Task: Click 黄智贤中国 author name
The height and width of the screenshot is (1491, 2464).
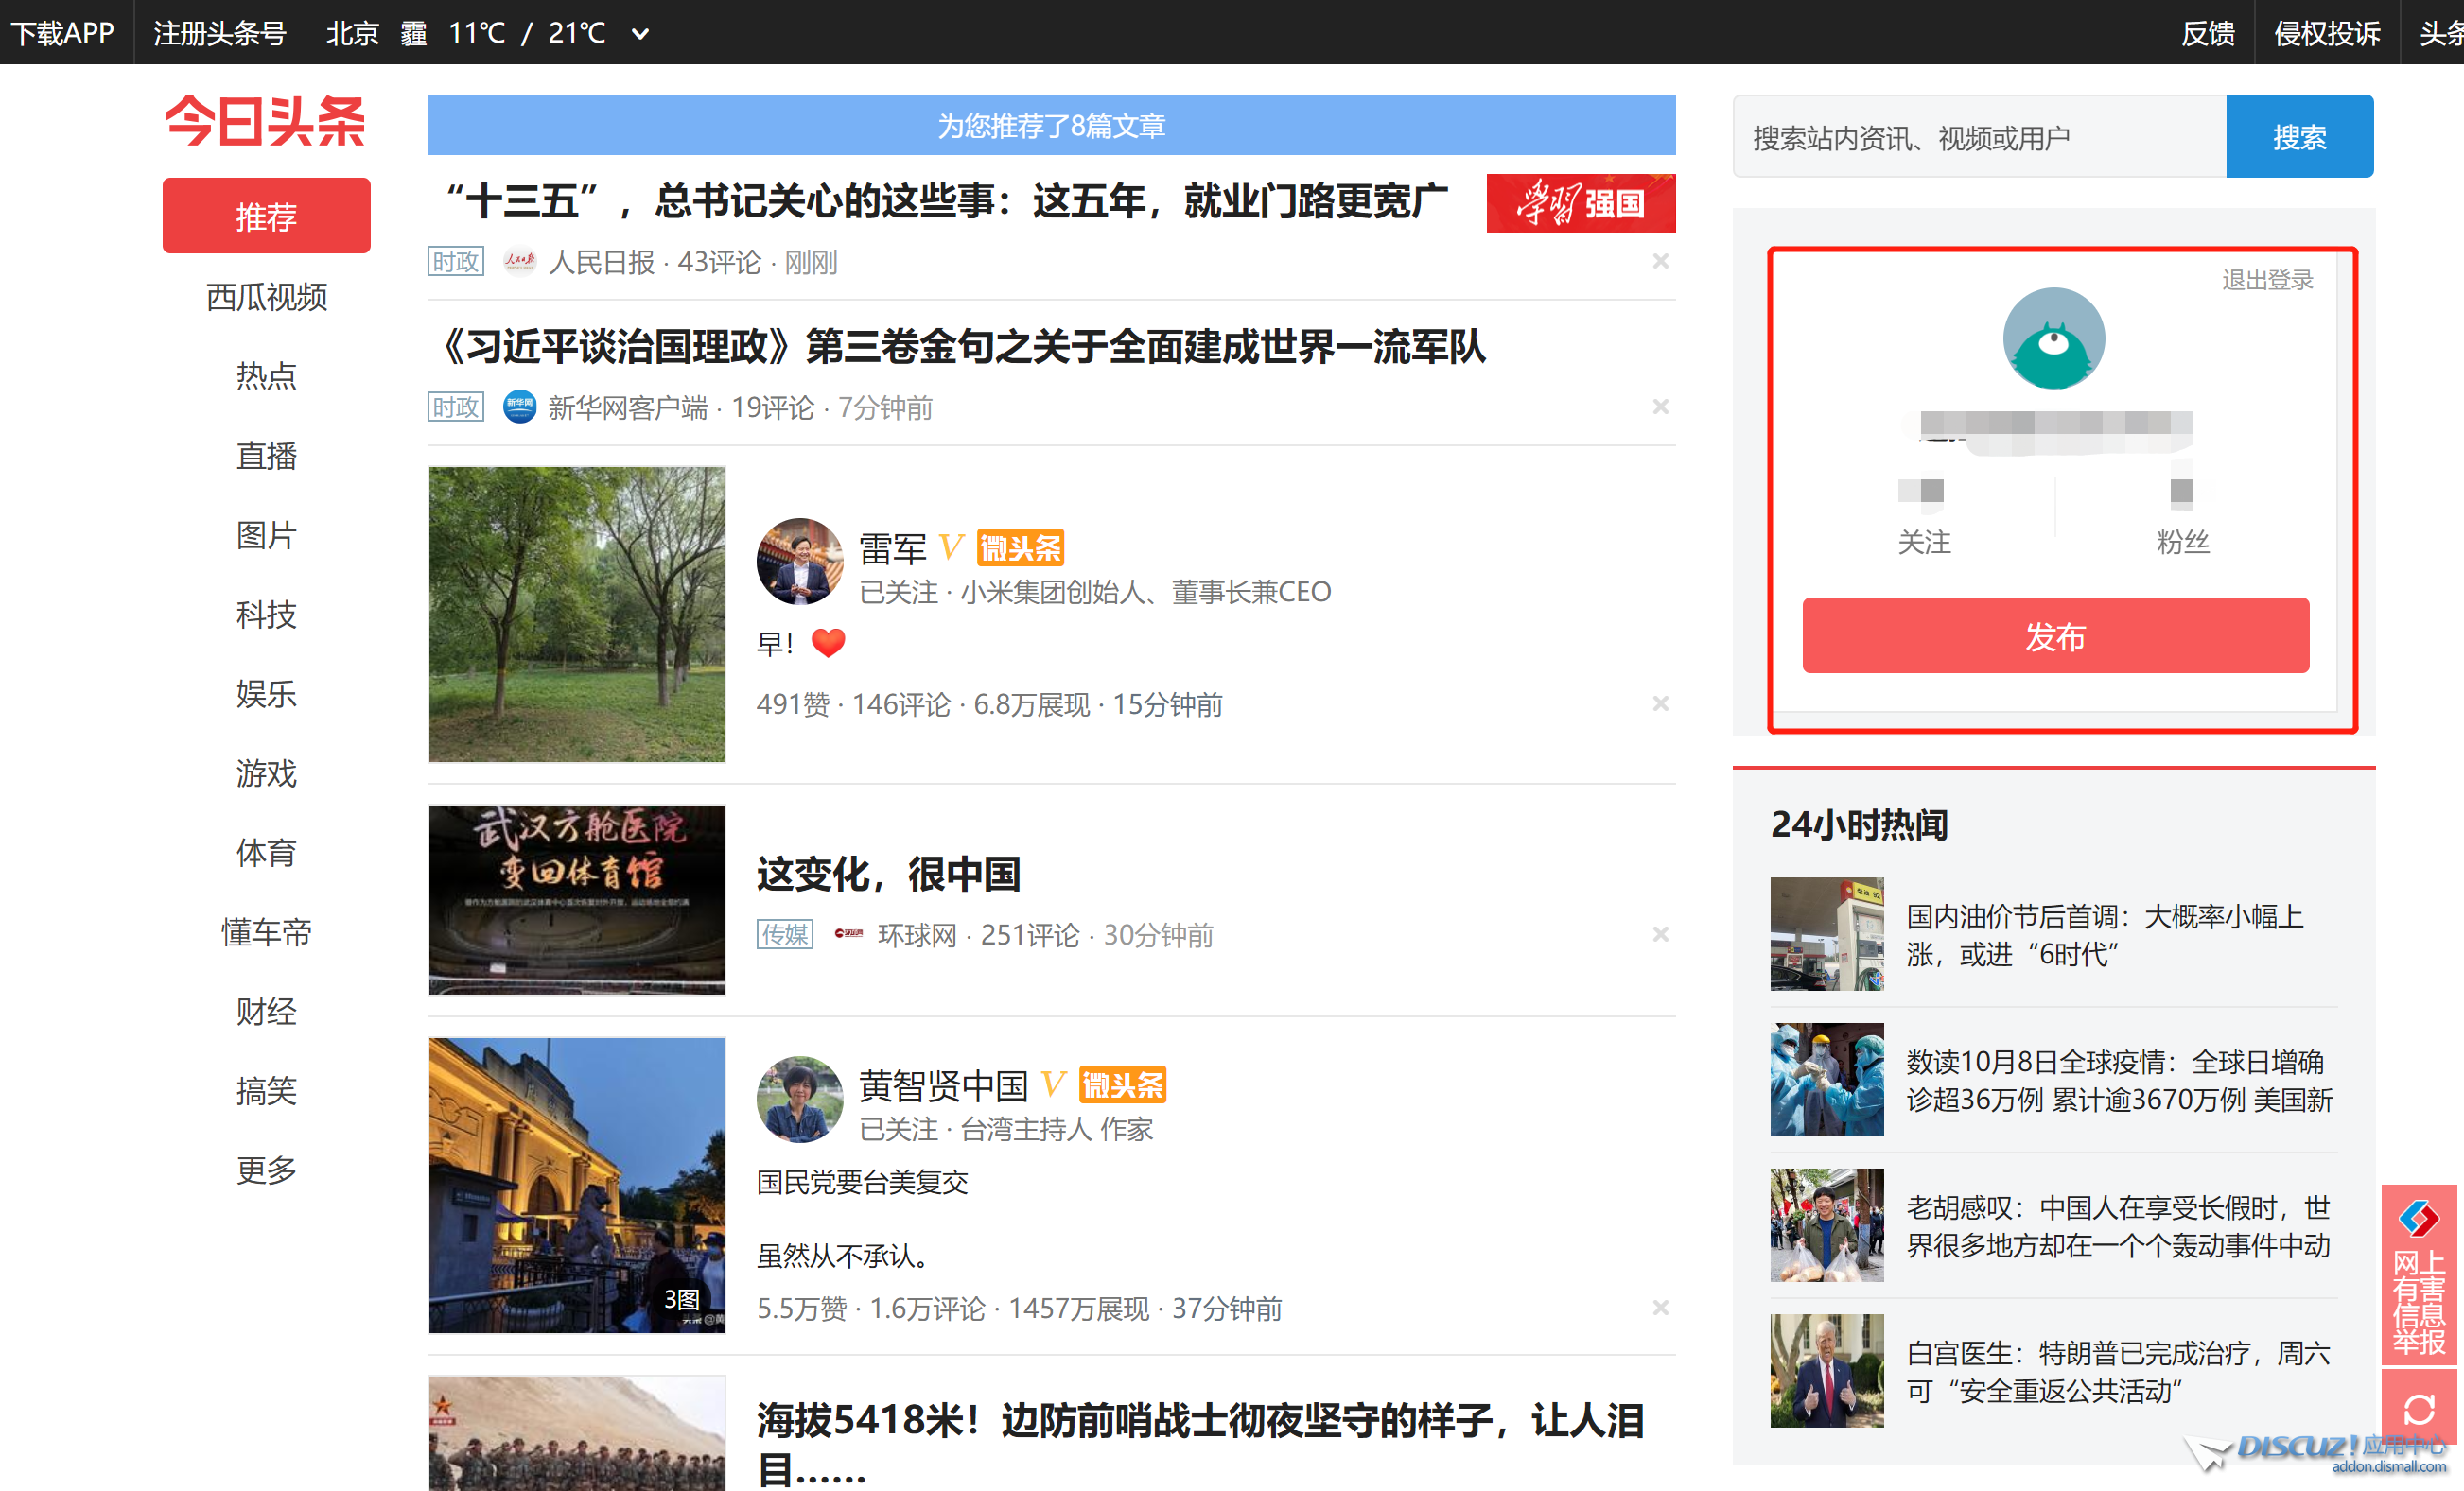Action: pyautogui.click(x=944, y=1086)
